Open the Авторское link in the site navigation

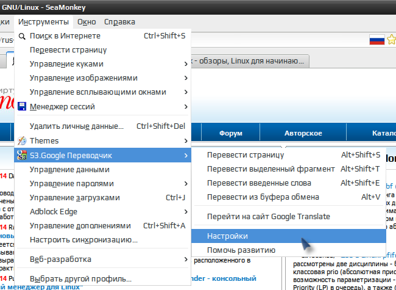[303, 133]
